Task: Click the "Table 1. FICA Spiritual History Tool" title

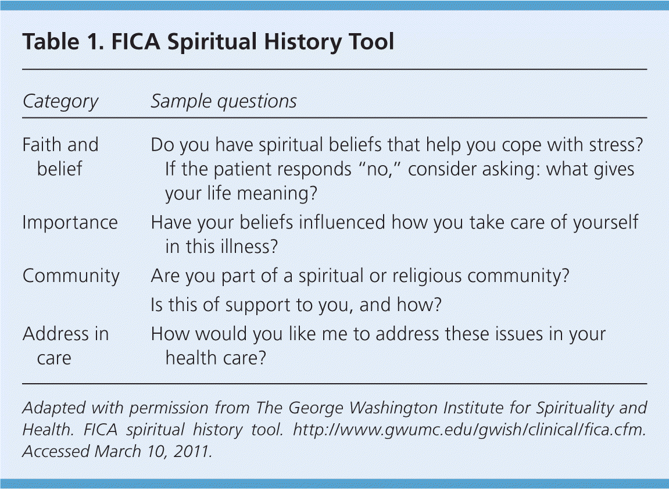Action: pyautogui.click(x=208, y=42)
